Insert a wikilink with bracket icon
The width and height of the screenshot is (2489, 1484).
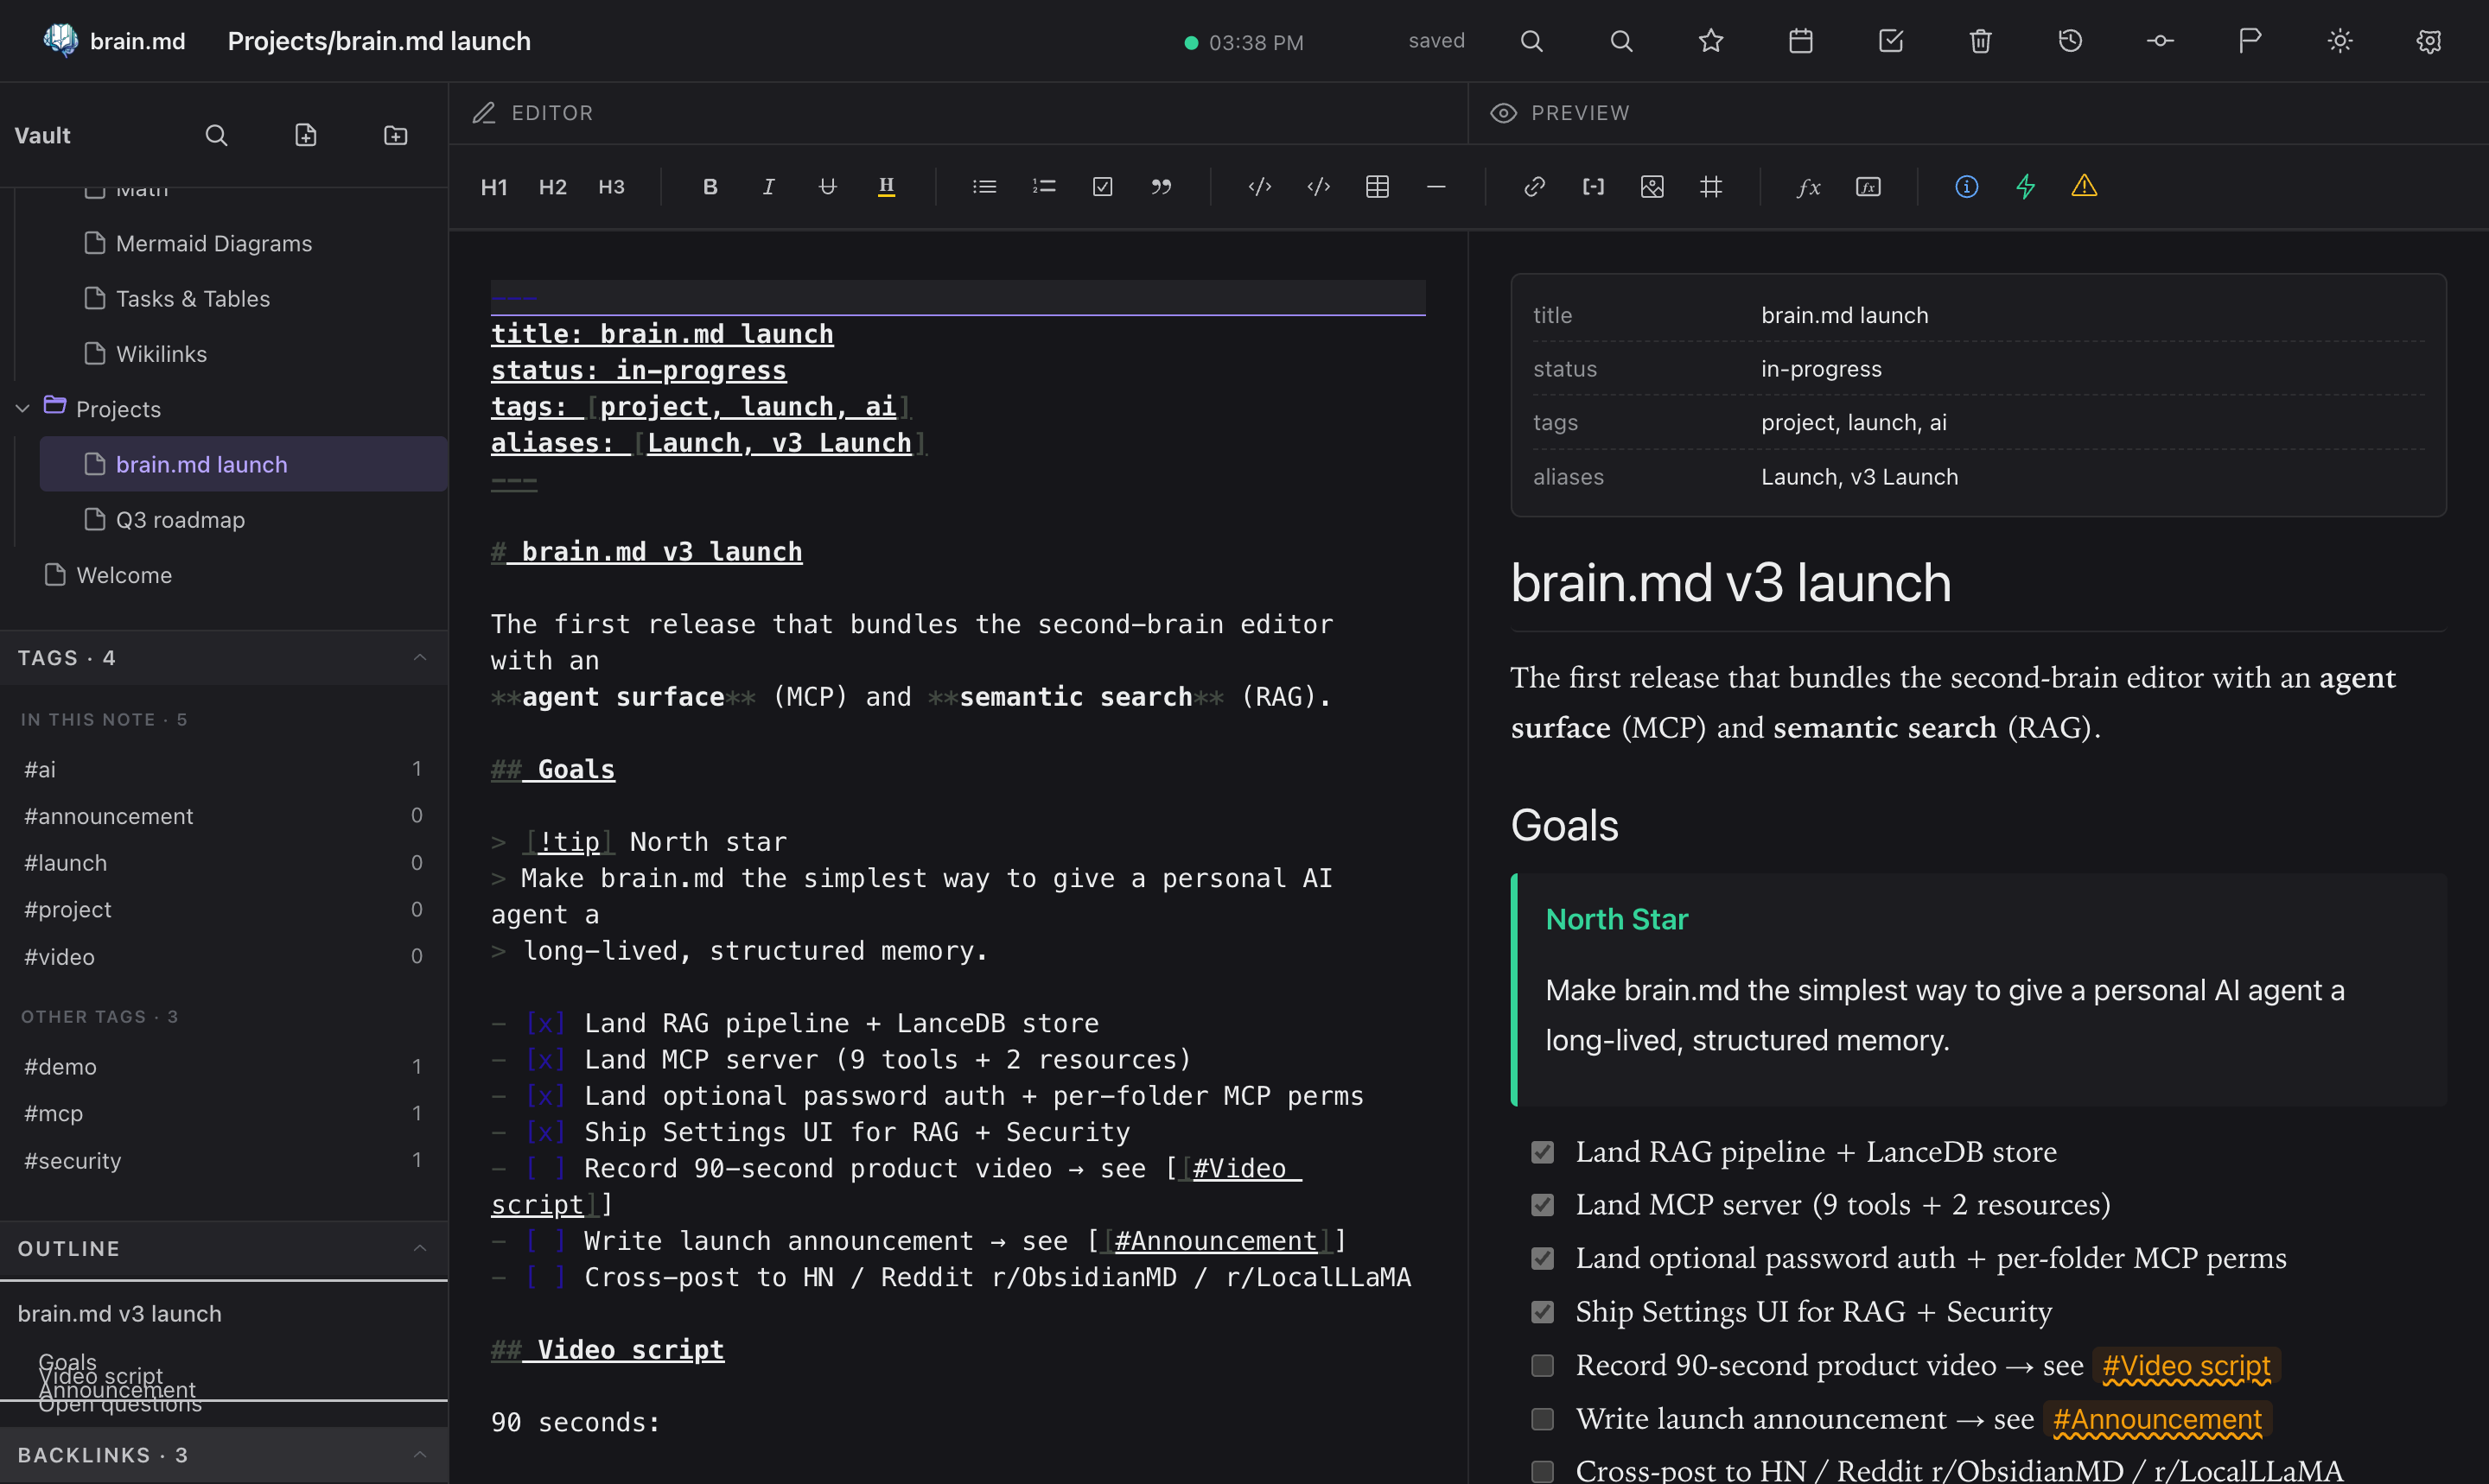click(1593, 187)
